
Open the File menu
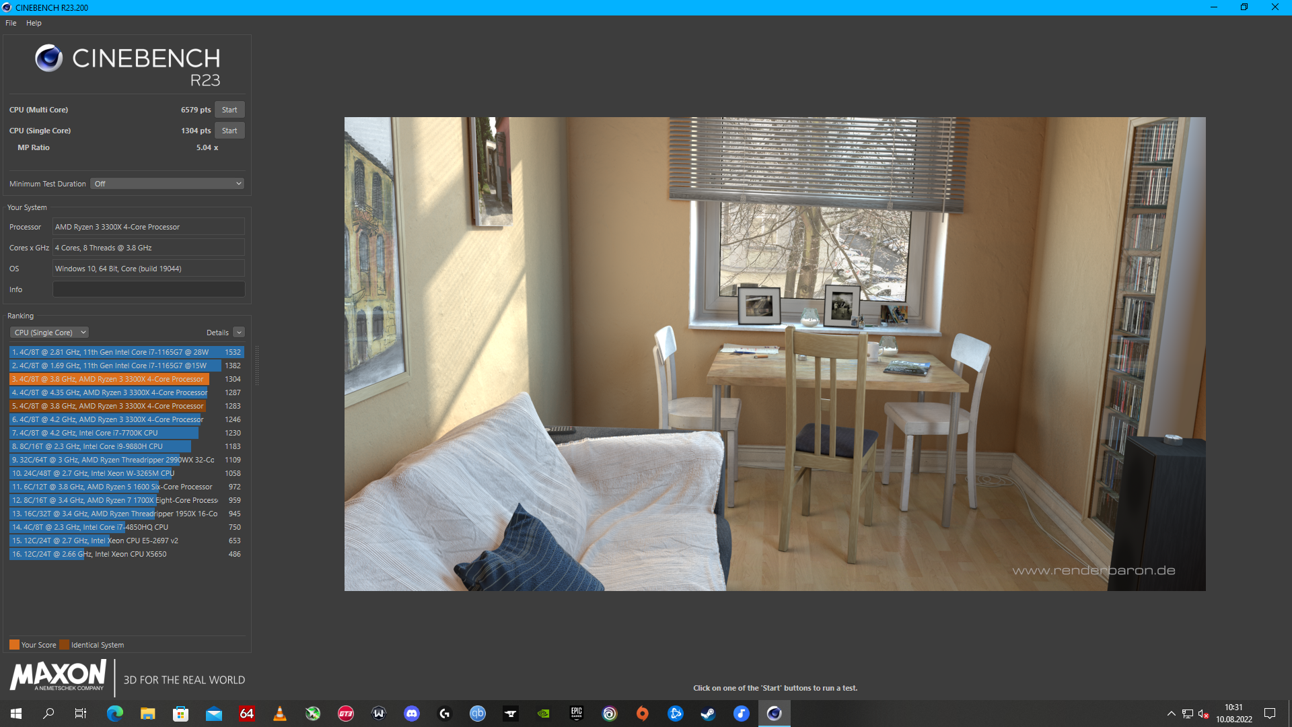coord(11,23)
